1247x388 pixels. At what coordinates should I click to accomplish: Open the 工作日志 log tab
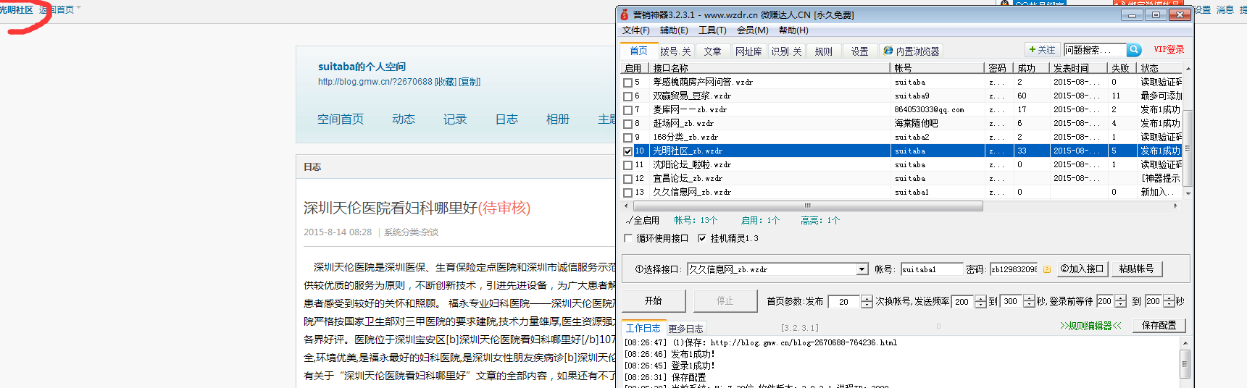click(x=643, y=328)
